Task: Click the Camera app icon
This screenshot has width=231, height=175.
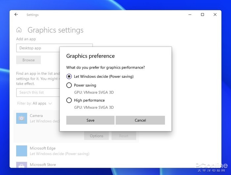Action: point(21,118)
